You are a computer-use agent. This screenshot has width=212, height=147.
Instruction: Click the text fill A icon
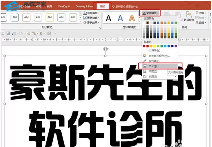coord(144,13)
